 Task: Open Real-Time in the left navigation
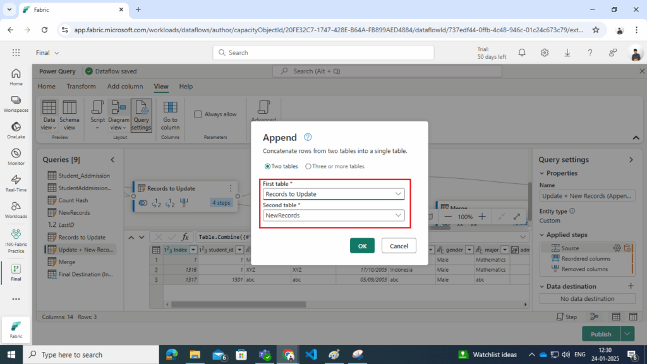[x=16, y=183]
